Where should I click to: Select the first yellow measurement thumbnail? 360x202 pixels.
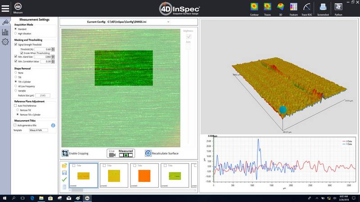coord(83,176)
